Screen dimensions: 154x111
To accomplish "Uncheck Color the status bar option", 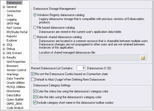I will [35, 91].
